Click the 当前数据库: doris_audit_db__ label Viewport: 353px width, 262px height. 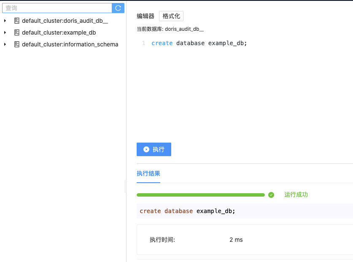[x=170, y=29]
